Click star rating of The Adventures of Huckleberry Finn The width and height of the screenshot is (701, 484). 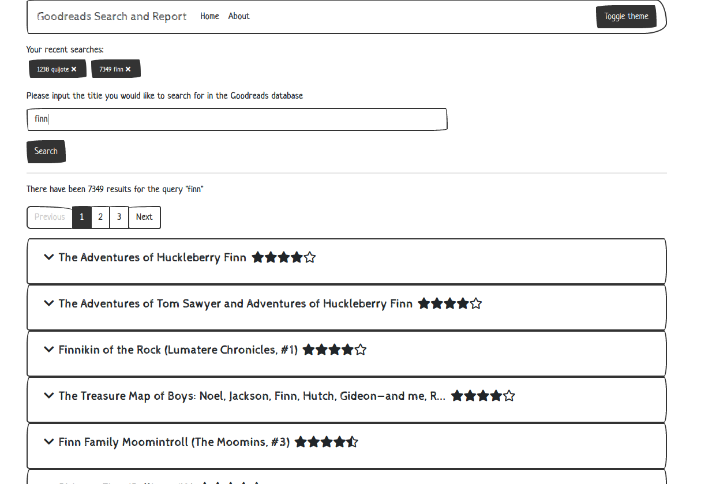click(x=284, y=257)
